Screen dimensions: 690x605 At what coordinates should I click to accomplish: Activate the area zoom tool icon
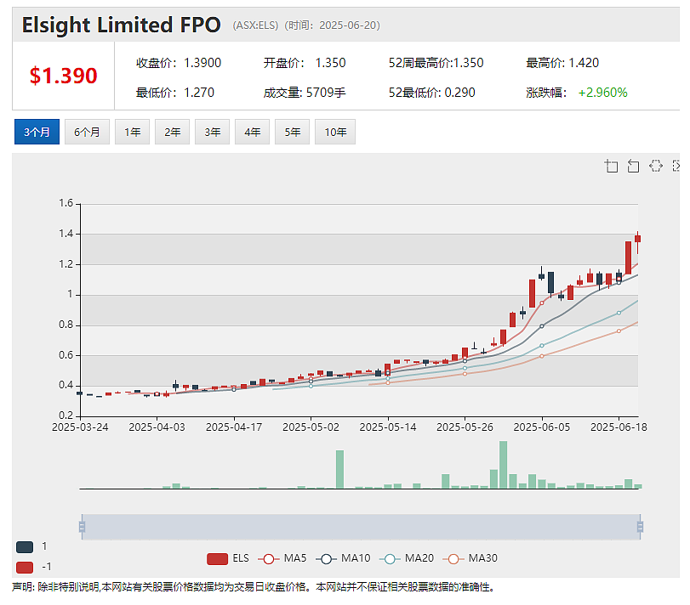coord(611,166)
